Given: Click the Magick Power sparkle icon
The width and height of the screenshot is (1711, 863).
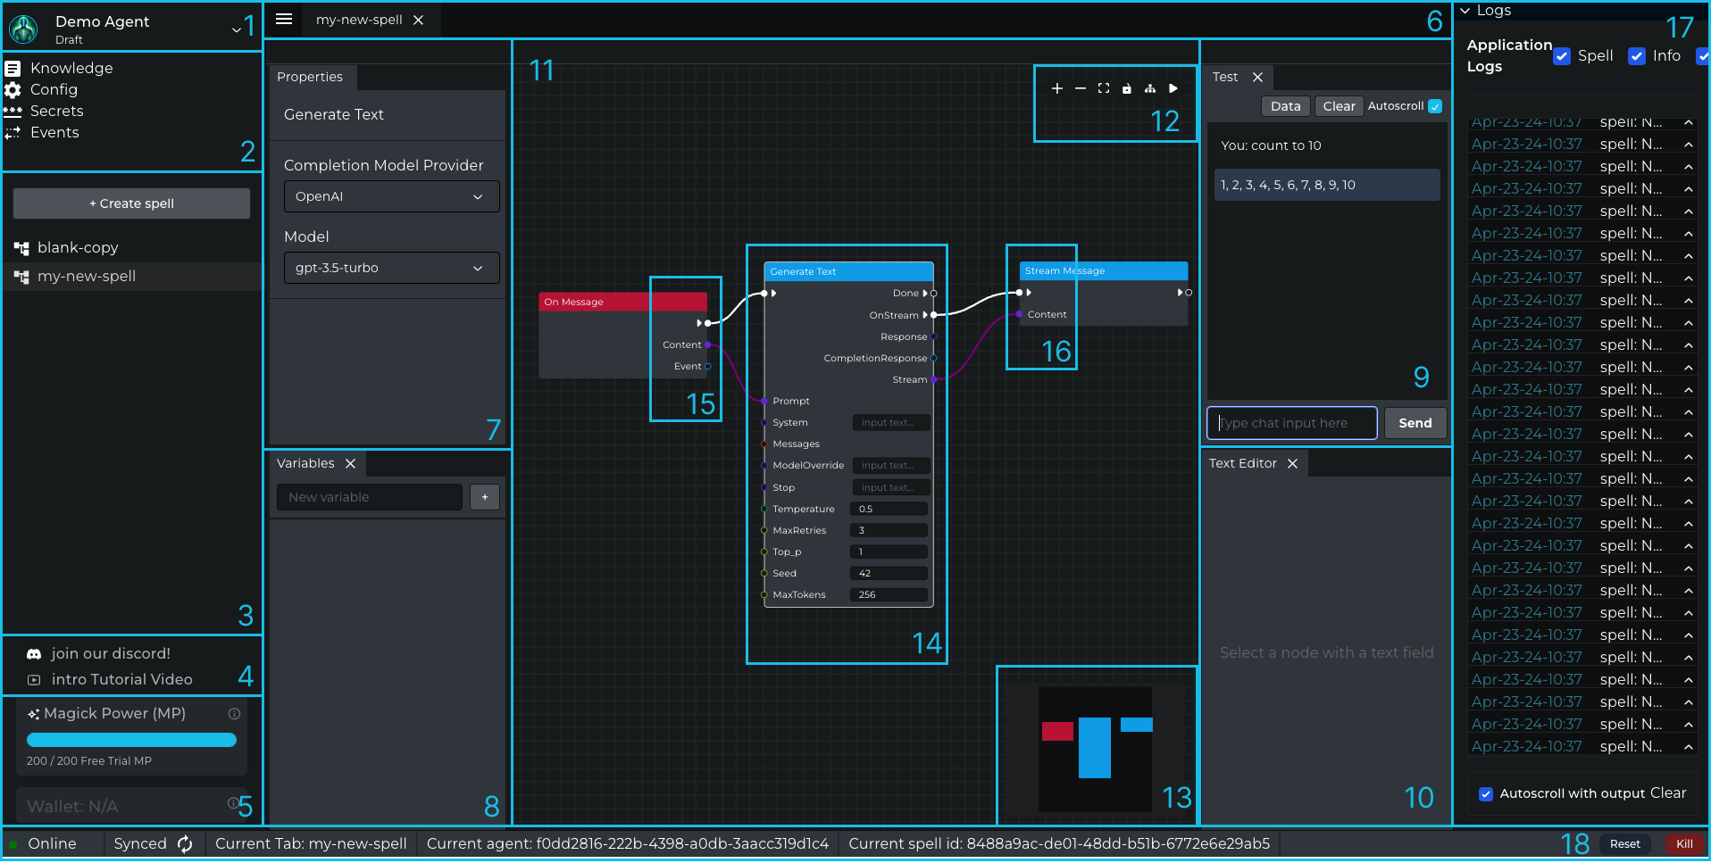Looking at the screenshot, I should point(33,714).
